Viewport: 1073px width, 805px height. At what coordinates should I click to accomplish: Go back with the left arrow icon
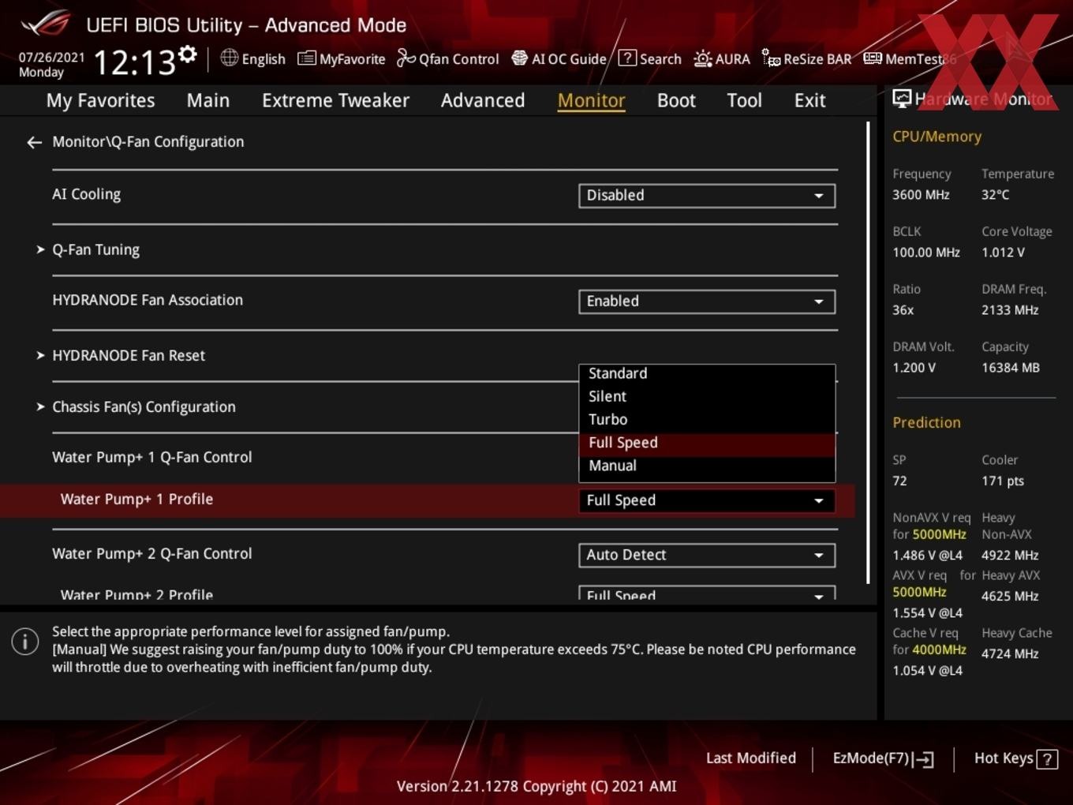pyautogui.click(x=34, y=142)
